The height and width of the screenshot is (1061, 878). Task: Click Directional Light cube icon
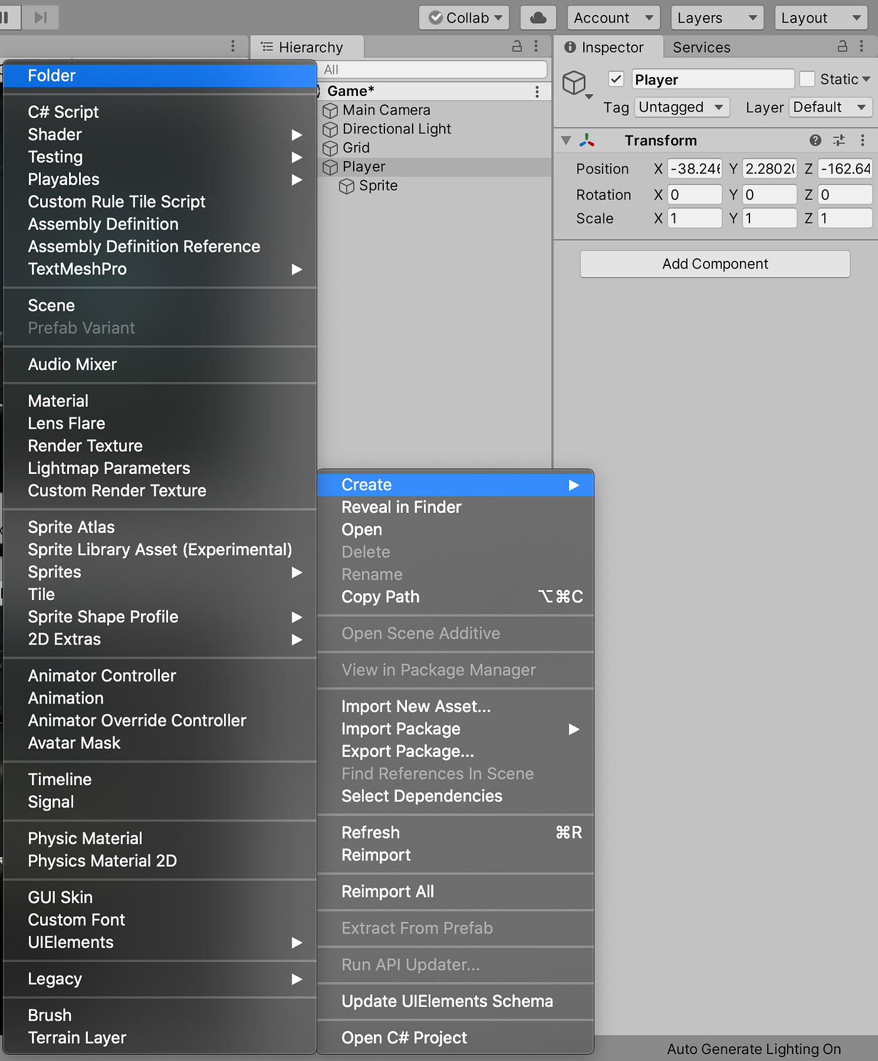click(x=330, y=130)
